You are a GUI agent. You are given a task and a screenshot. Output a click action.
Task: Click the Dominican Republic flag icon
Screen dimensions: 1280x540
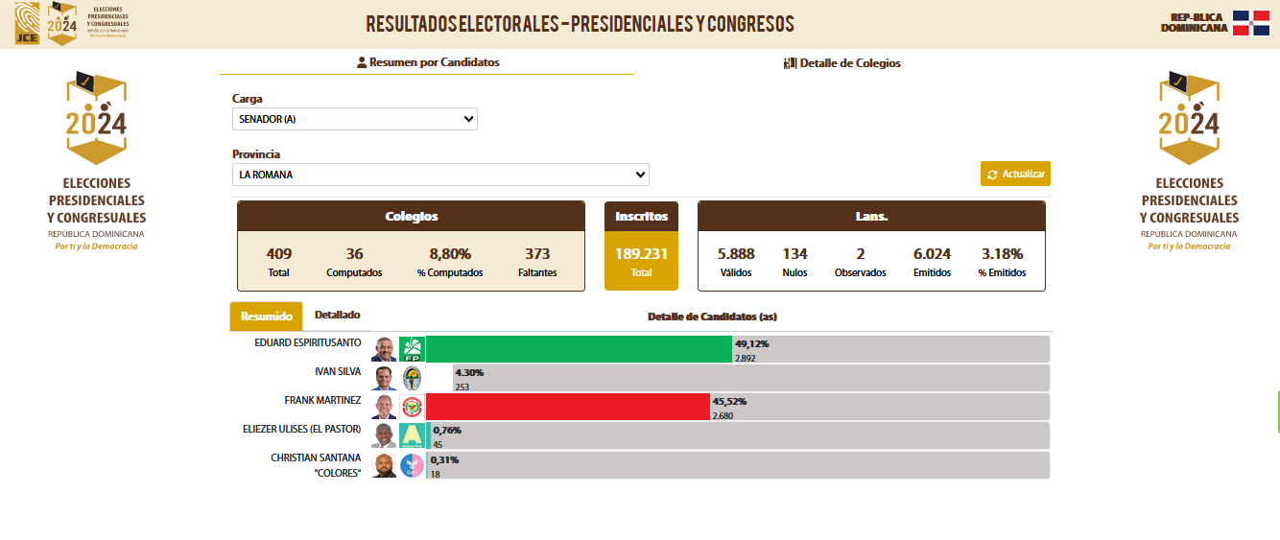1251,24
